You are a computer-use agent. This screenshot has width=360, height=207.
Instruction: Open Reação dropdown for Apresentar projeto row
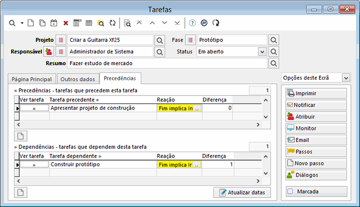(197, 109)
